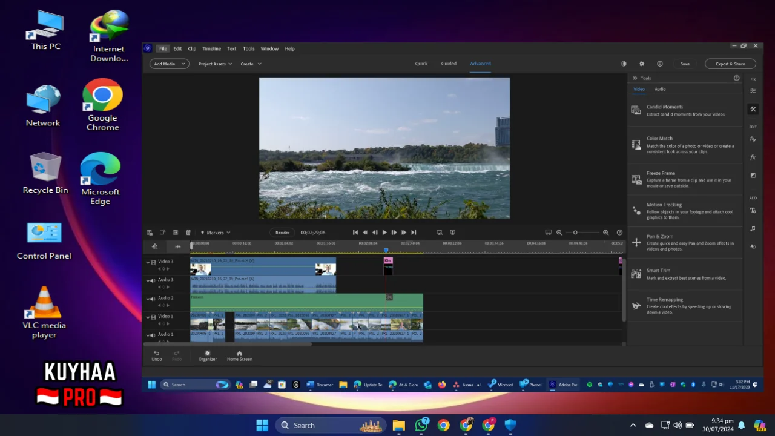Open the File menu

point(163,48)
